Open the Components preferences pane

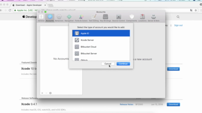132,18
